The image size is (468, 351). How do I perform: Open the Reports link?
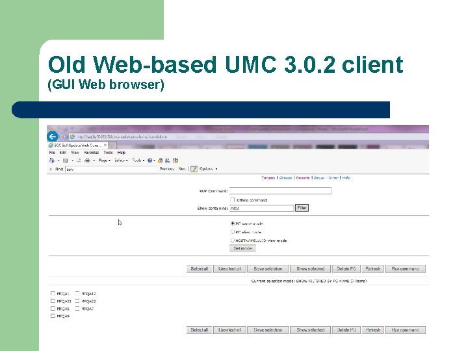[303, 177]
